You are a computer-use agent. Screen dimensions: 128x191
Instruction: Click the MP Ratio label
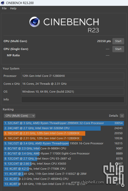pos(13,55)
